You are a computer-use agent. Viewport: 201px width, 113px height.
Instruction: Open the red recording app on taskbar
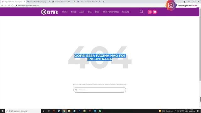[x=90, y=111]
